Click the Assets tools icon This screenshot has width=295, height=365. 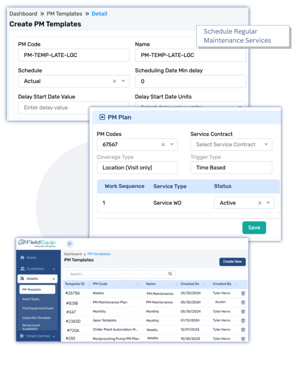tap(22, 278)
